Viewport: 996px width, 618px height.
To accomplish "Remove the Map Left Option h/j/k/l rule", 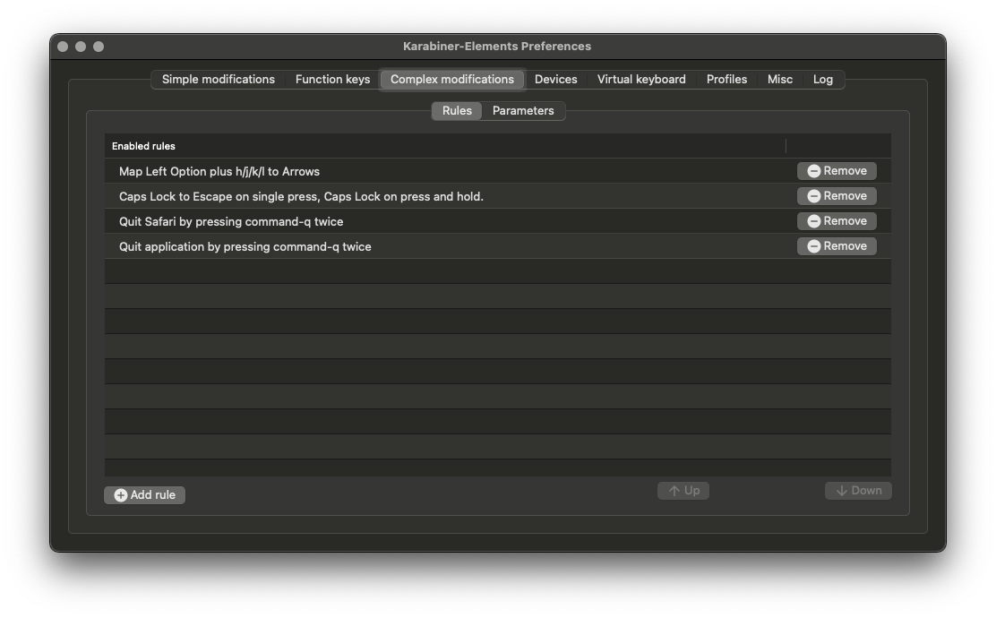I will (x=837, y=171).
